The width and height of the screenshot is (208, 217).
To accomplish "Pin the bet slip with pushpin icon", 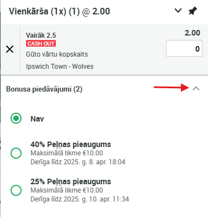I will 193,11.
